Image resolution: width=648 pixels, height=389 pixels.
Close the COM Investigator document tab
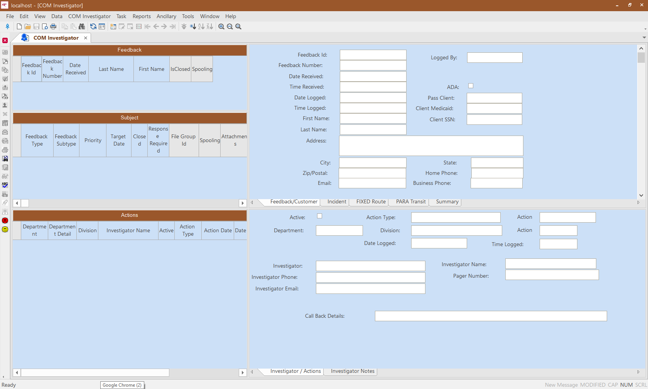(x=86, y=38)
